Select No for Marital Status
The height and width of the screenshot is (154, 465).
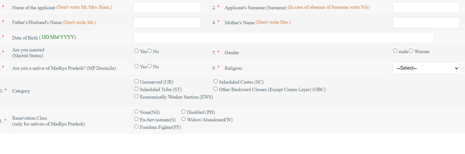150,51
